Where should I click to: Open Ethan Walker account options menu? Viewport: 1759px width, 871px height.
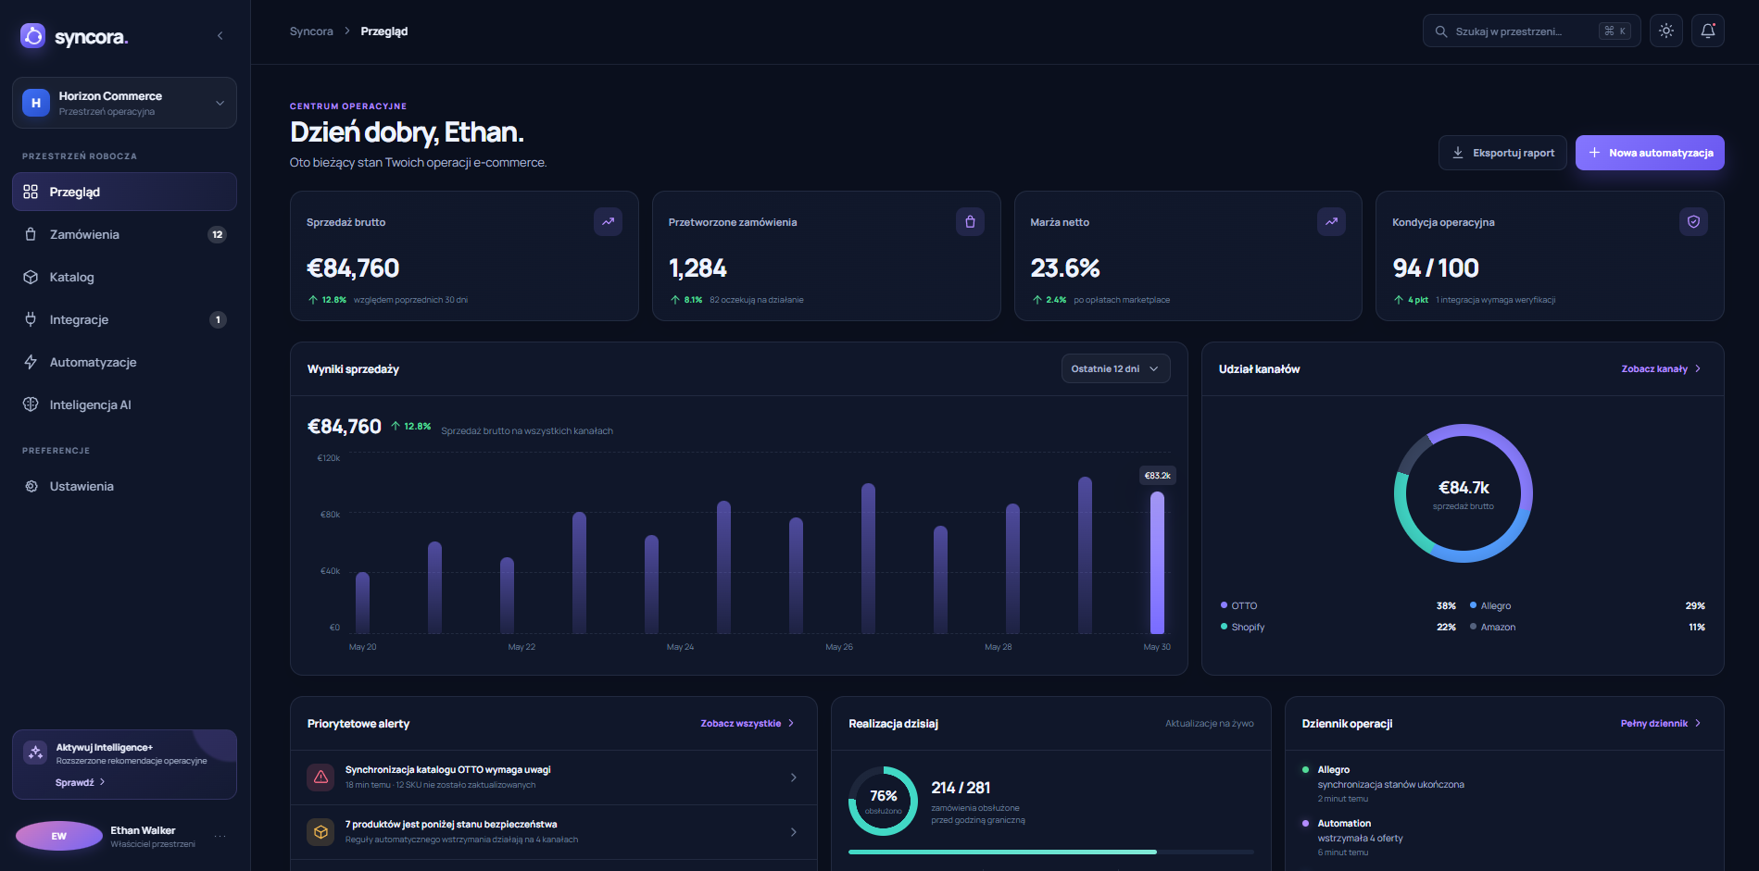[x=220, y=836]
